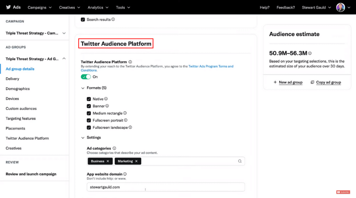Click the plus icon for New ad group
356x198 pixels.
[275, 82]
